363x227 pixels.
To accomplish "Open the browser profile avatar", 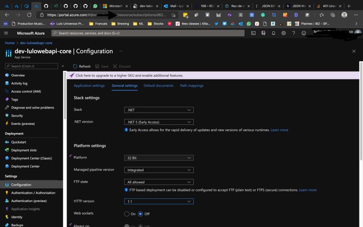I will 344,15.
